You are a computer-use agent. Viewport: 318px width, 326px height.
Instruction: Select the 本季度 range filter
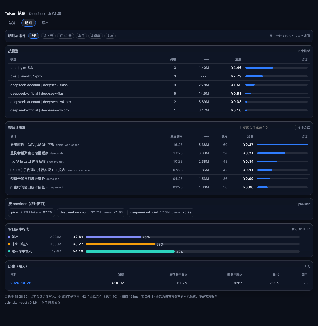(x=96, y=36)
